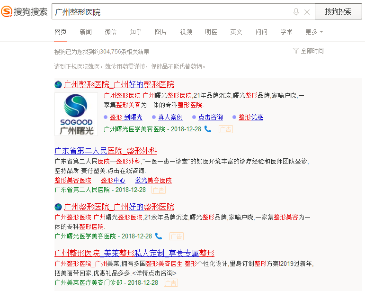The image size is (365, 291).
Task: Click phone icon in first 广州曙光 result
Action: coord(208,129)
